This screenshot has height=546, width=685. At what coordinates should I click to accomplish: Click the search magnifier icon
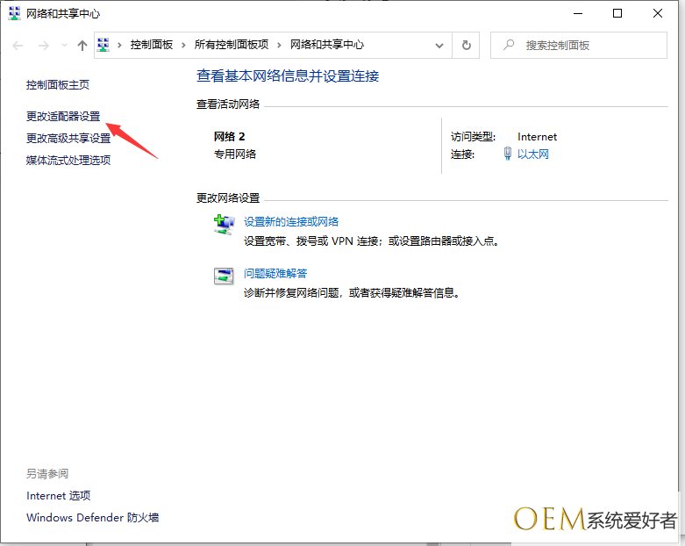tap(507, 45)
